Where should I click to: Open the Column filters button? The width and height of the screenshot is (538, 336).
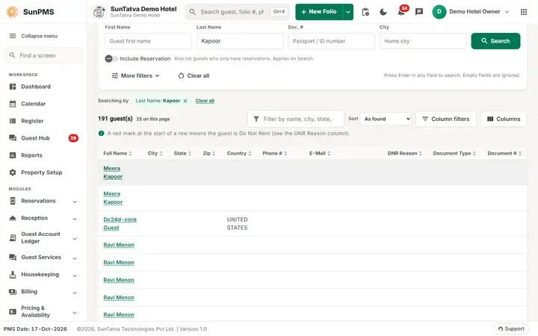(x=445, y=119)
